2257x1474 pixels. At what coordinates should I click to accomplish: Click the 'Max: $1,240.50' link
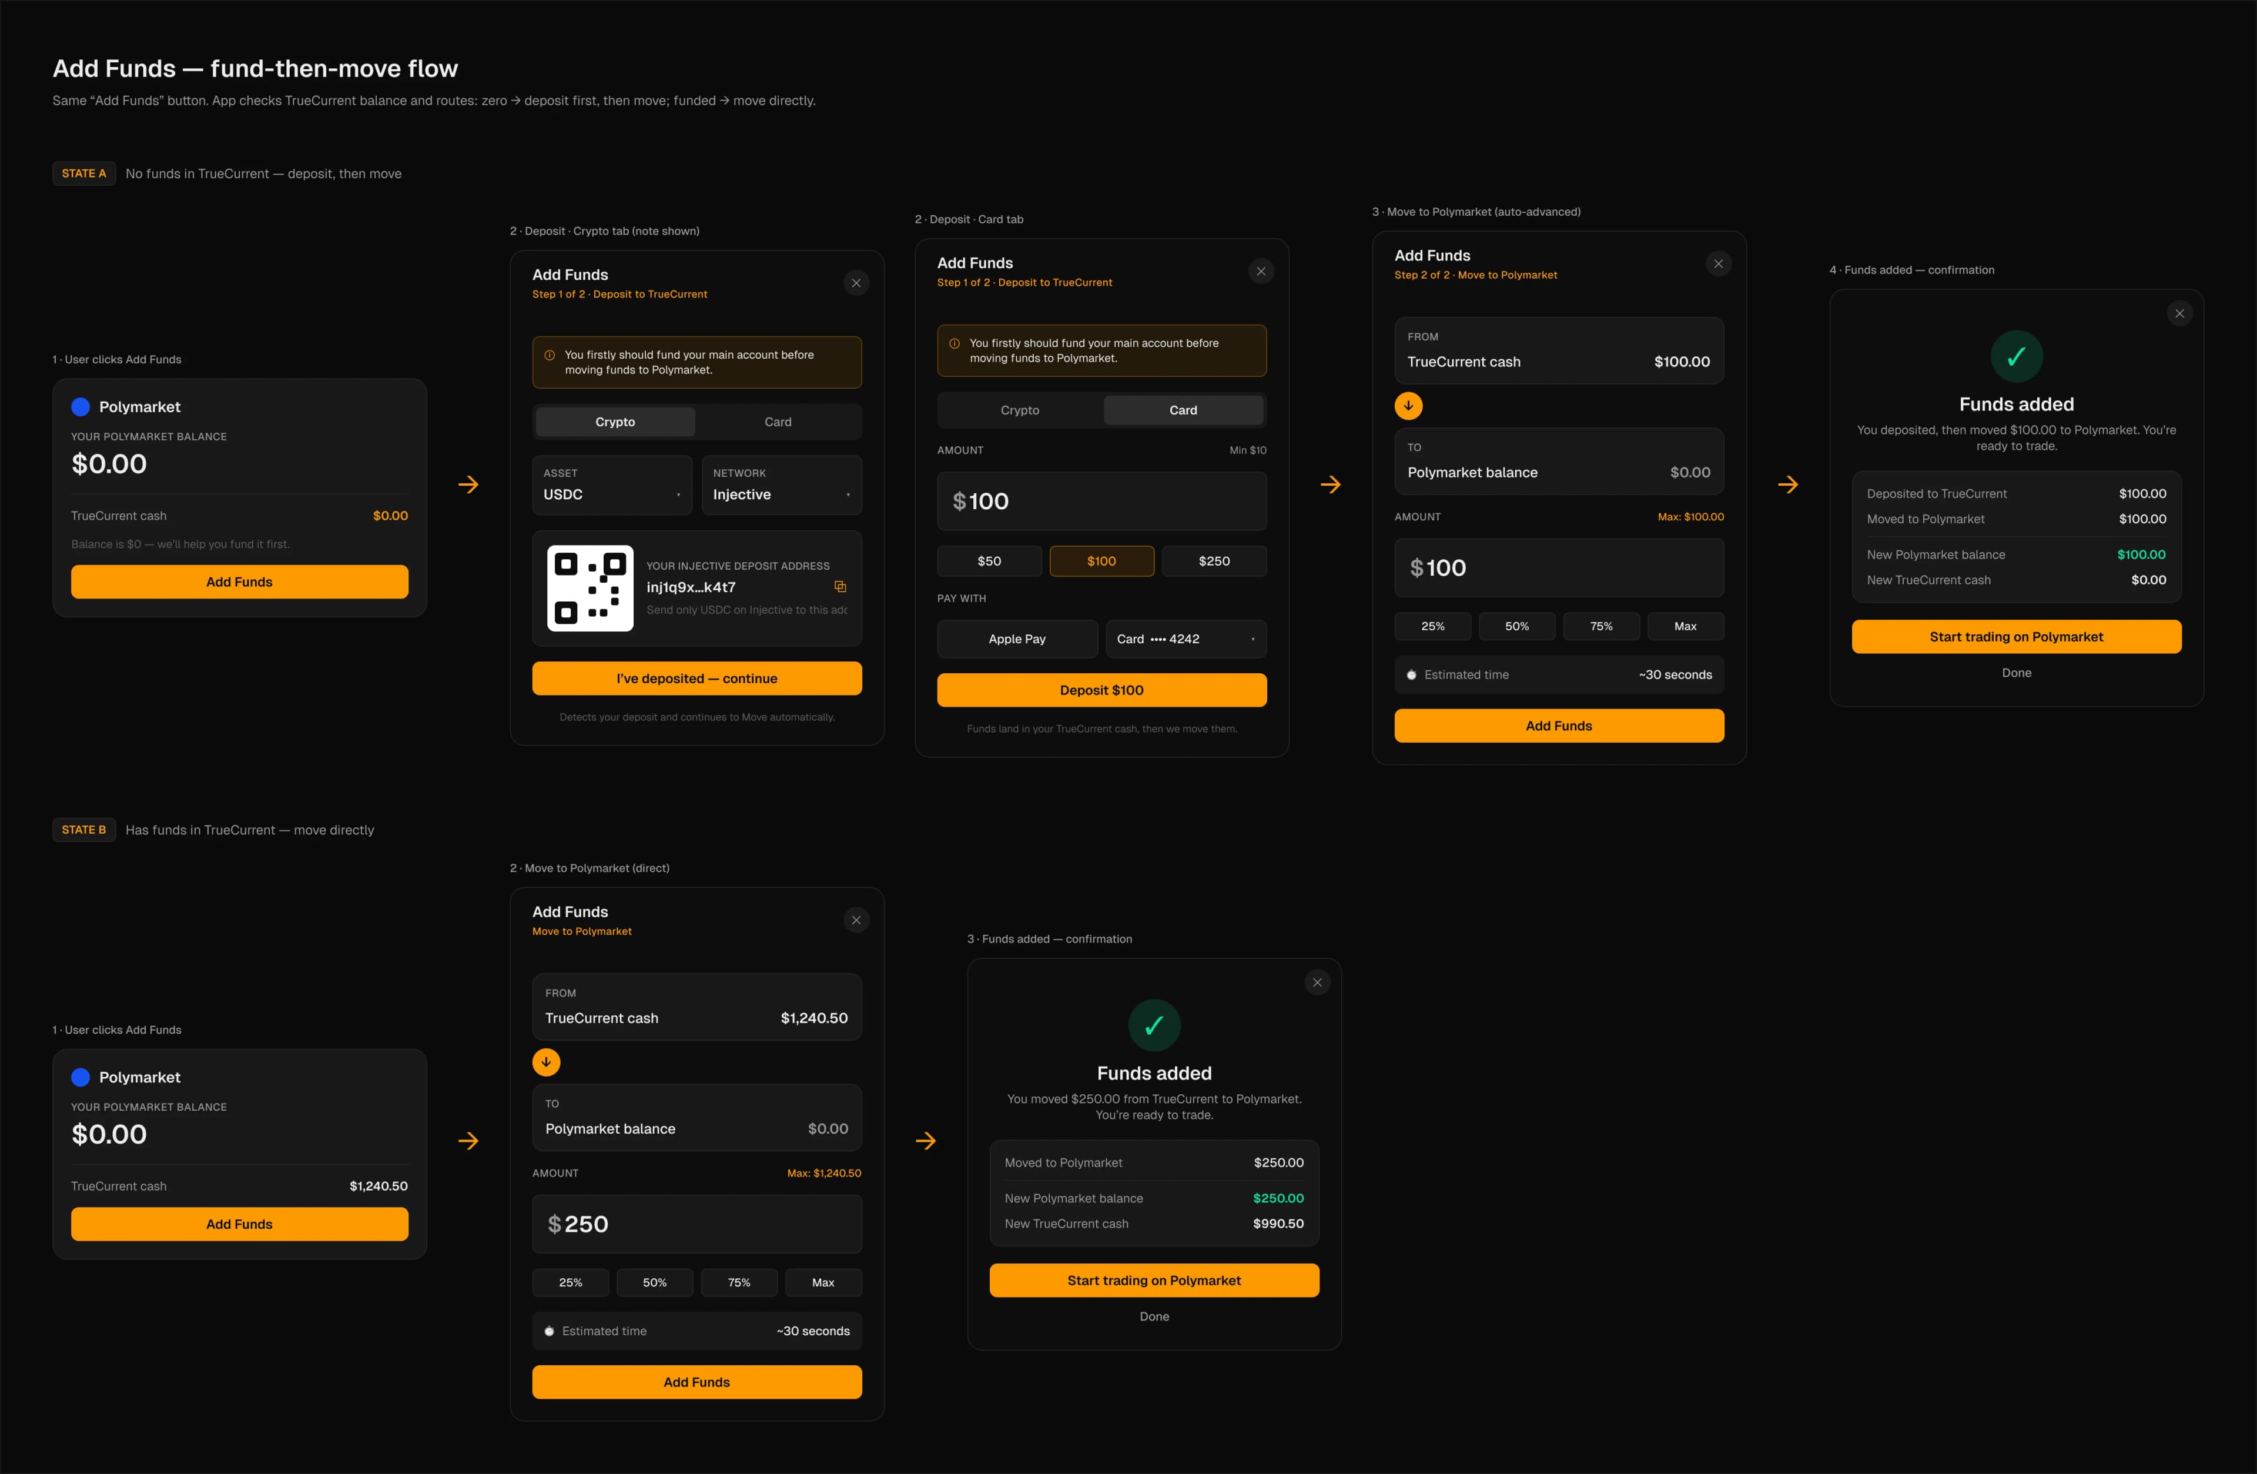[x=824, y=1174]
